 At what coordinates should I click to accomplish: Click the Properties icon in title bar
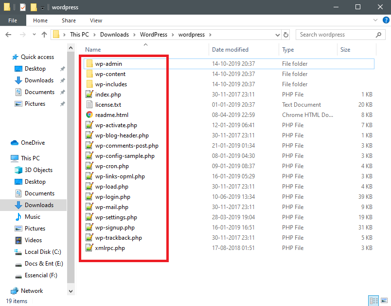23,7
